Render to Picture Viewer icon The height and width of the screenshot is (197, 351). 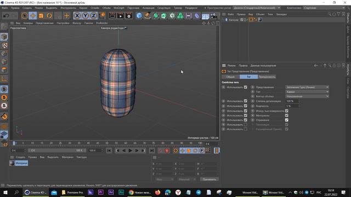(121, 16)
